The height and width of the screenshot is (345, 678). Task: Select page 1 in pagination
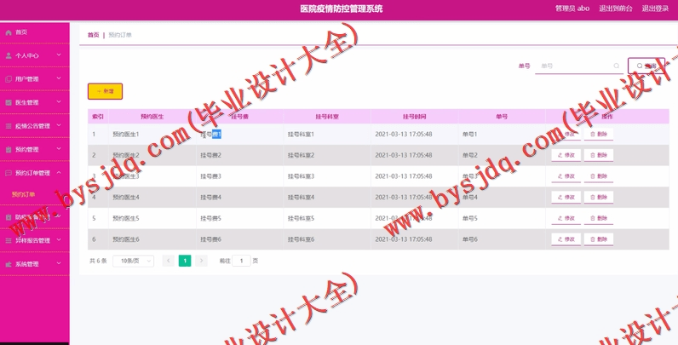coord(185,261)
